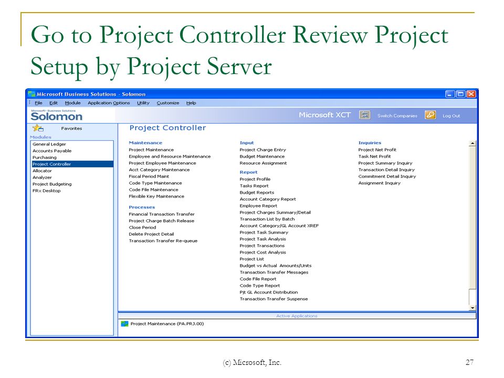Screen dimensions: 504x378
Task: Open Acct Category Maintenance
Action: tap(159, 170)
